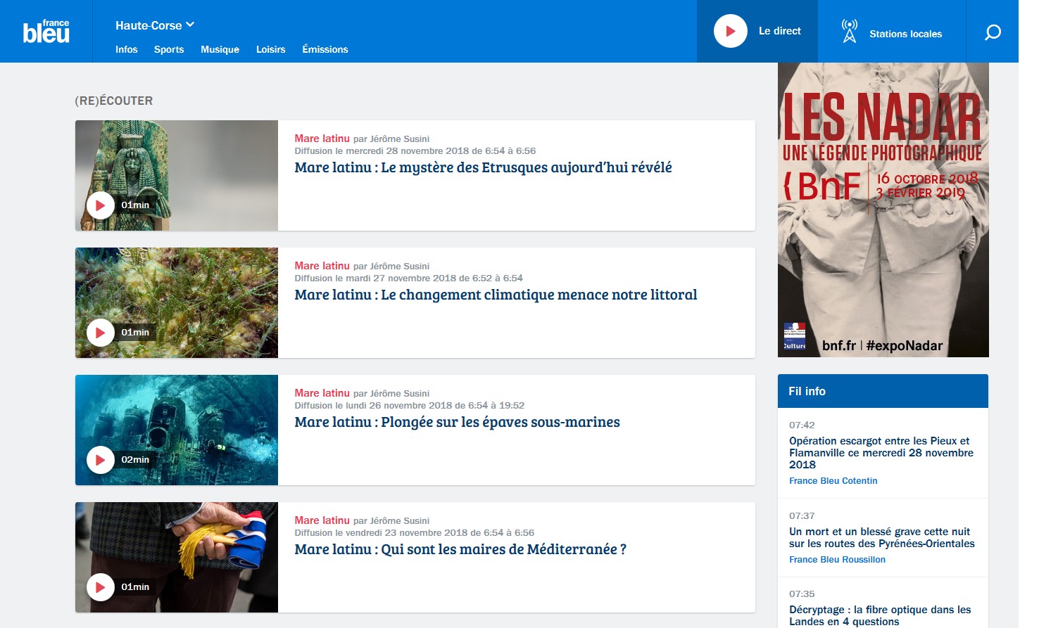Play the Etrusques episode
The image size is (1039, 628).
pyautogui.click(x=101, y=205)
